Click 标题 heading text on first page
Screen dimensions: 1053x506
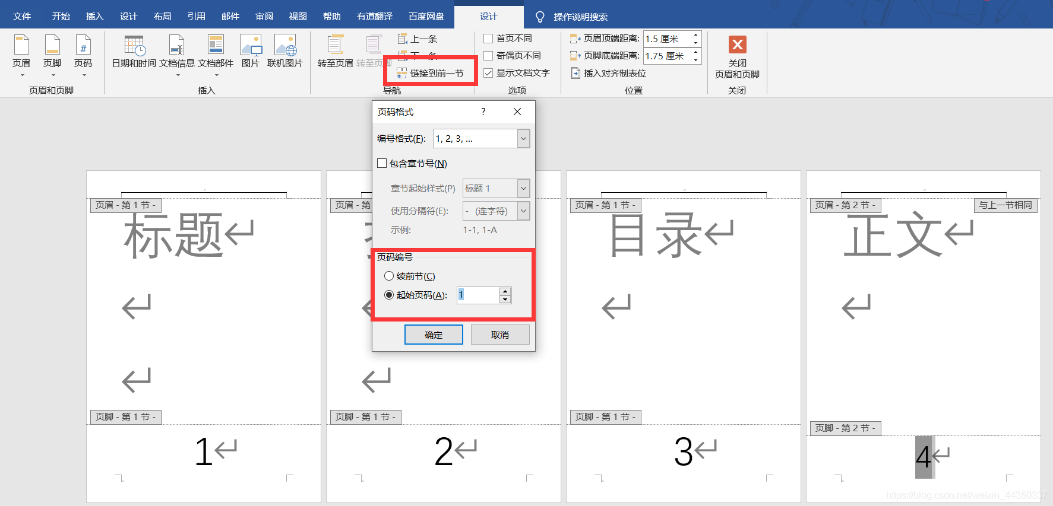click(174, 235)
